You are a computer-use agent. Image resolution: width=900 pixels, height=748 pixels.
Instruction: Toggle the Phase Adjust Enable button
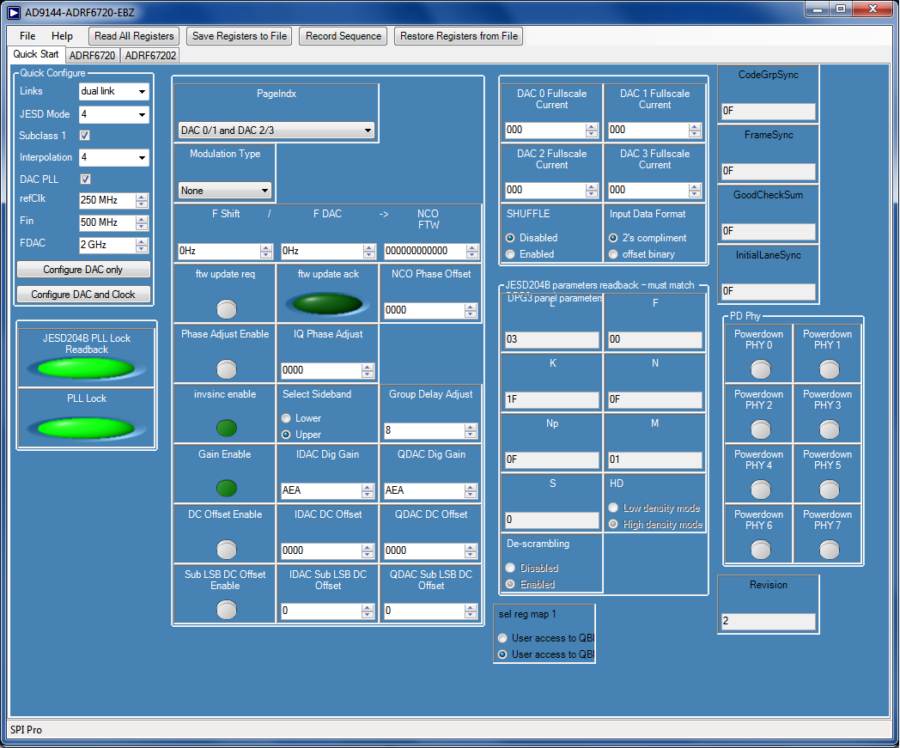click(x=226, y=369)
